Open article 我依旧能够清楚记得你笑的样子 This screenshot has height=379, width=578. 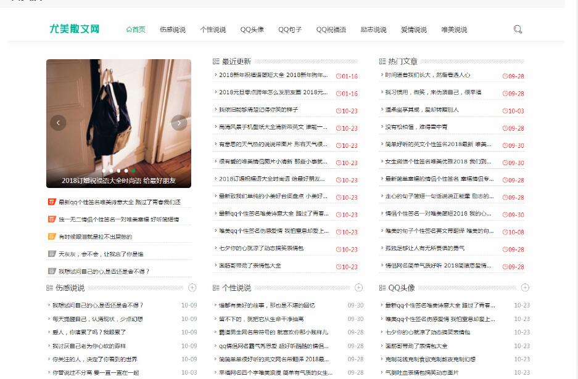click(258, 110)
